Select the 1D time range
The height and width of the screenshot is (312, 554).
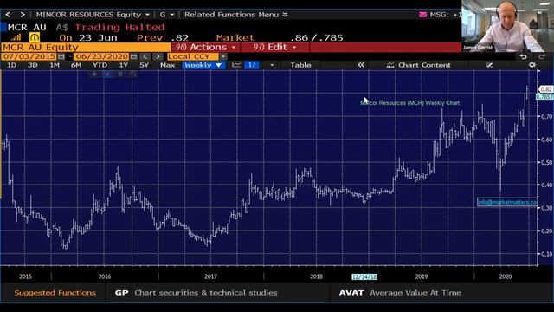click(11, 65)
